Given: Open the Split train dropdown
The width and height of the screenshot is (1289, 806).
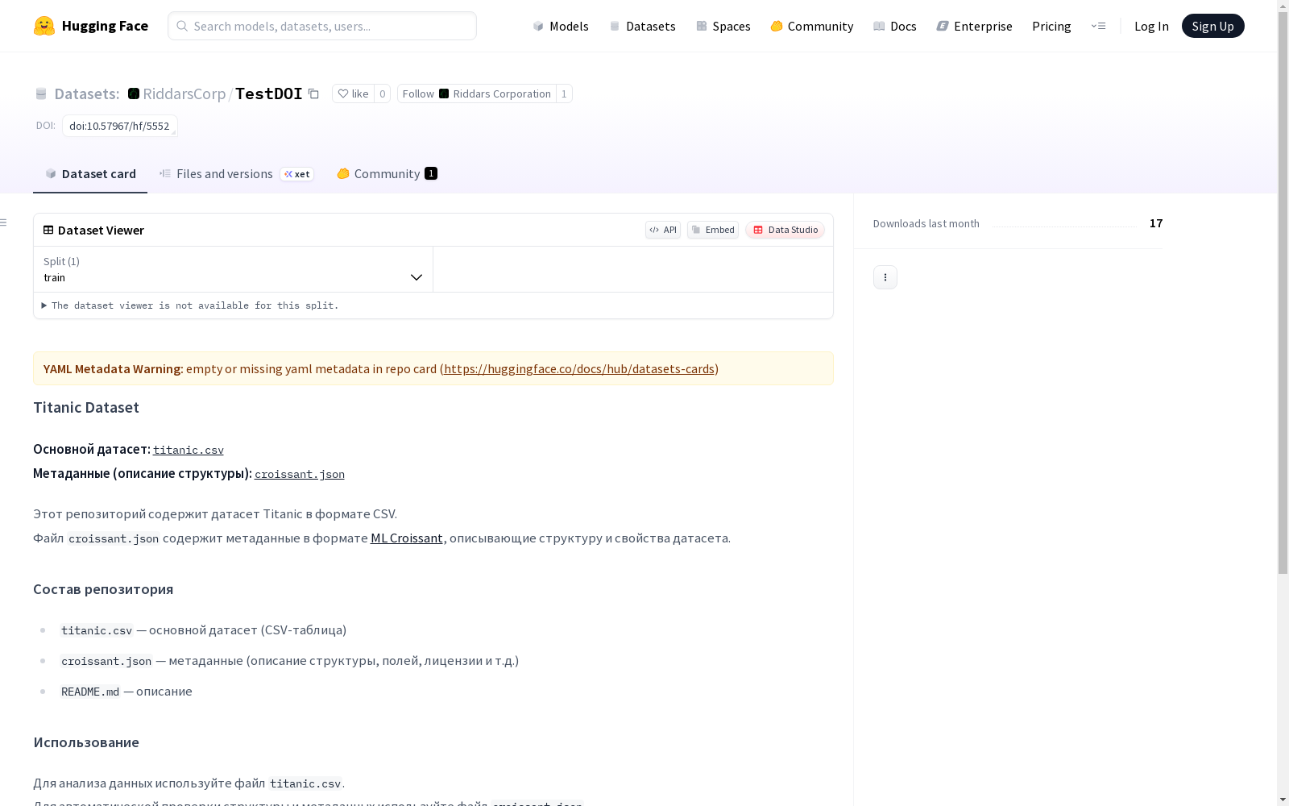Looking at the screenshot, I should [x=234, y=269].
